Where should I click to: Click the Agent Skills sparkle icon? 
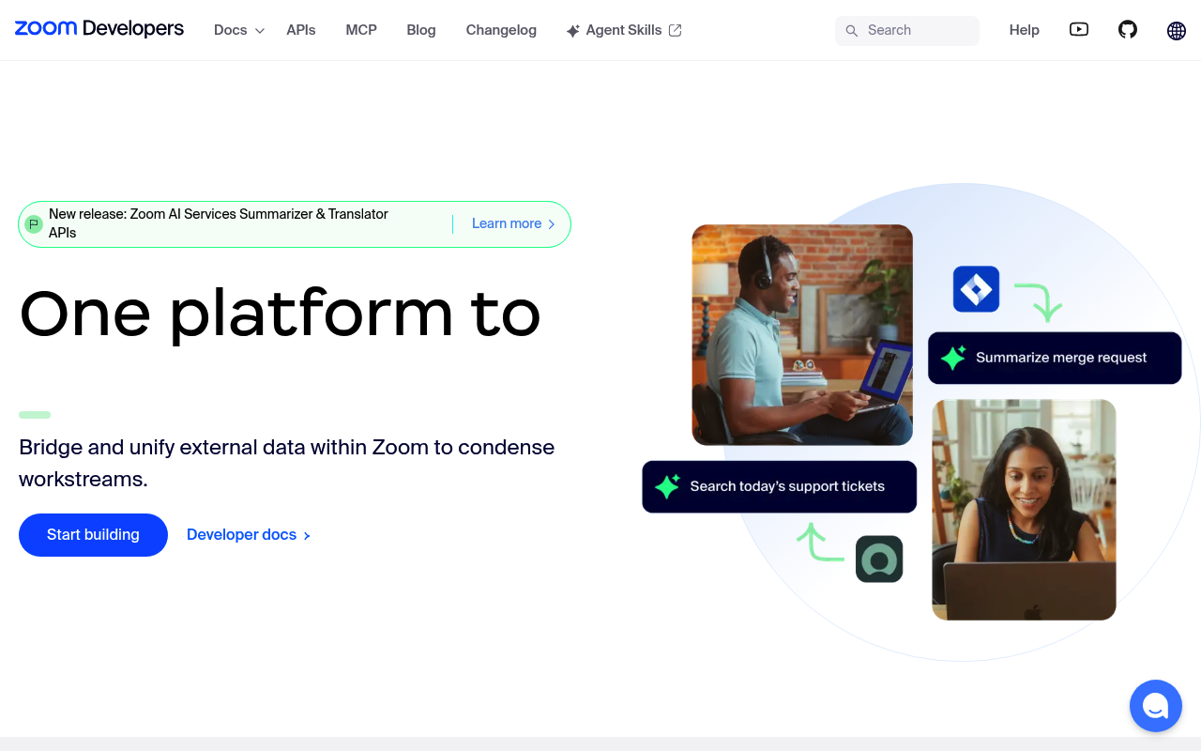[x=573, y=31]
